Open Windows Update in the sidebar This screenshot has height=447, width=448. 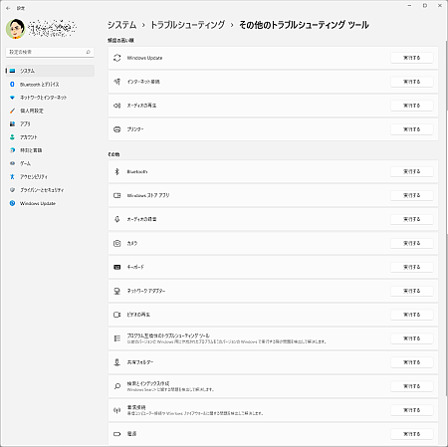[50, 203]
